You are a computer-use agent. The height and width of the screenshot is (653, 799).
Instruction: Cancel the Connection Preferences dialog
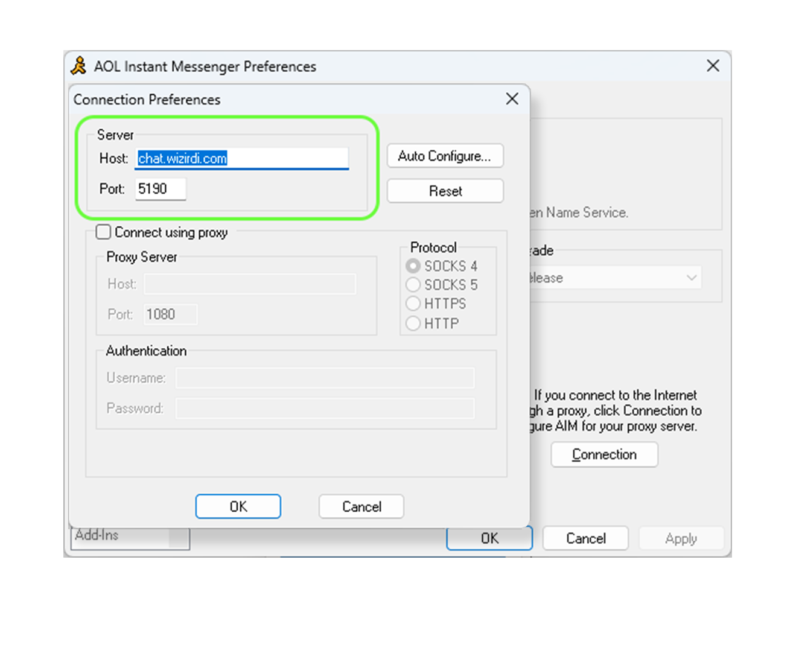coord(361,506)
